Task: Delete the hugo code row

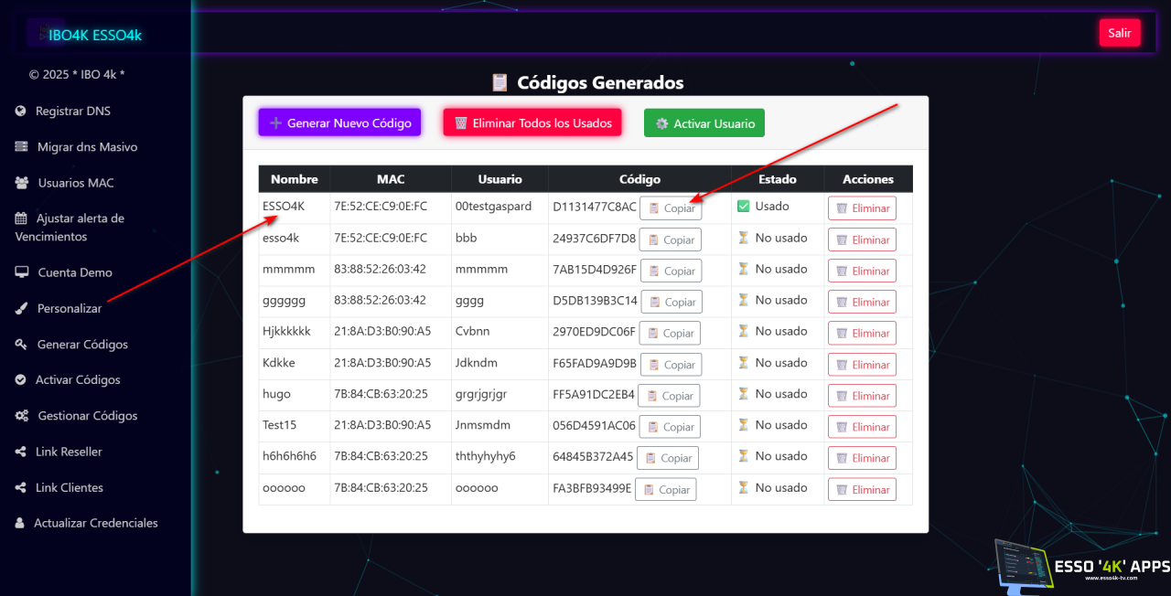Action: tap(861, 396)
